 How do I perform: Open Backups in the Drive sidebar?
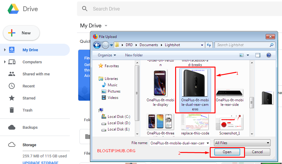pos(30,128)
